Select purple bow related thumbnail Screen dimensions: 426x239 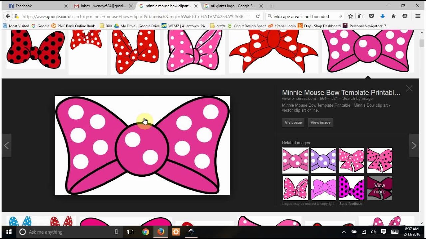coord(323,160)
